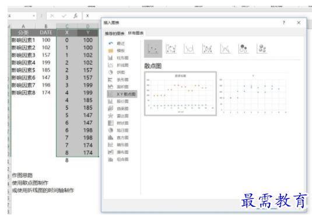
Task: Choose scatter with straight lines and markers
Action: [207, 49]
